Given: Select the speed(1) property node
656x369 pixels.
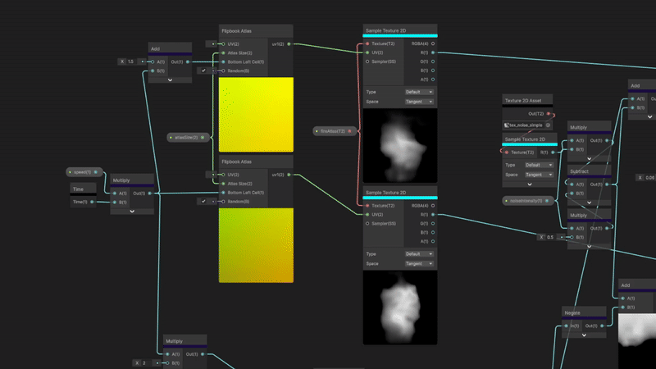Looking at the screenshot, I should tap(83, 172).
